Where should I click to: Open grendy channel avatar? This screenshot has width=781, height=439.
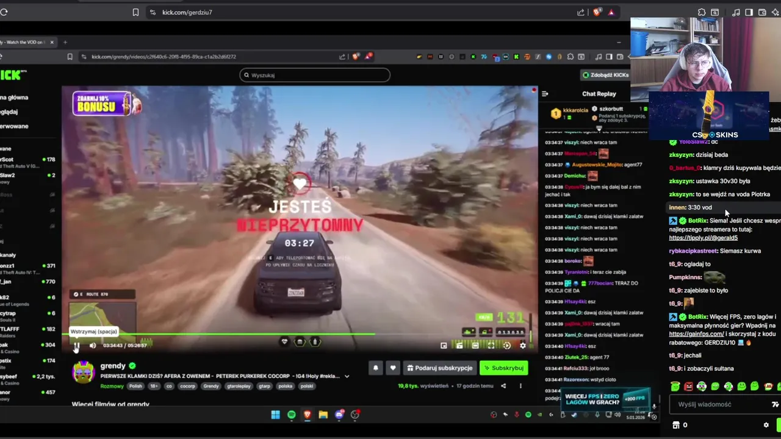[x=84, y=371]
